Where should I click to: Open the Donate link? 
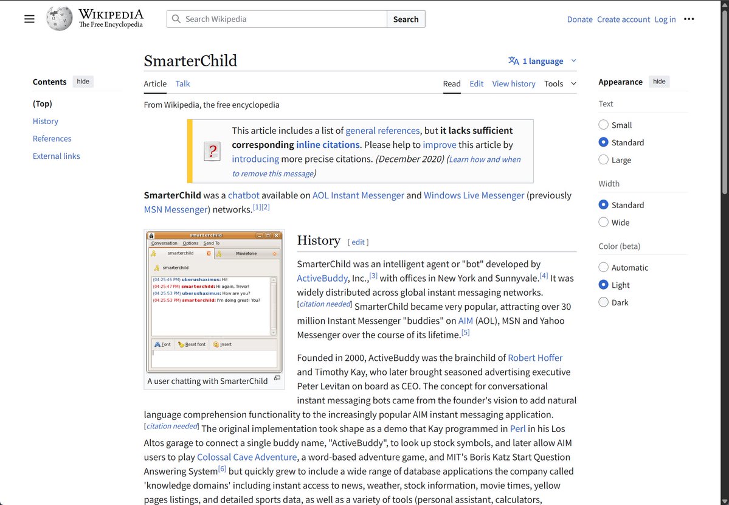(580, 19)
